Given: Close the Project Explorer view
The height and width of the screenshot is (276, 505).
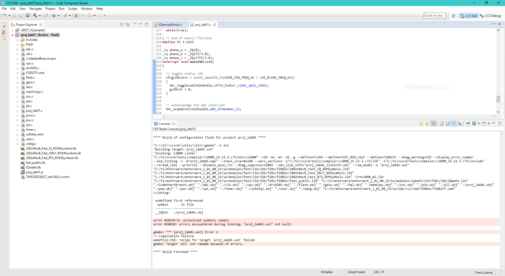Looking at the screenshot, I should tap(41, 25).
